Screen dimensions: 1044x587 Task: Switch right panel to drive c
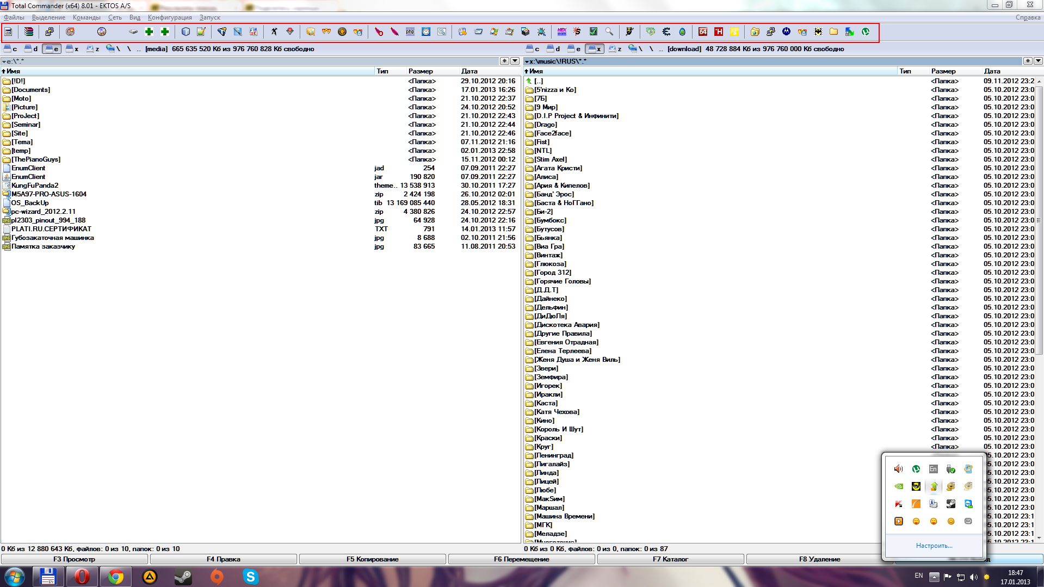(x=533, y=49)
